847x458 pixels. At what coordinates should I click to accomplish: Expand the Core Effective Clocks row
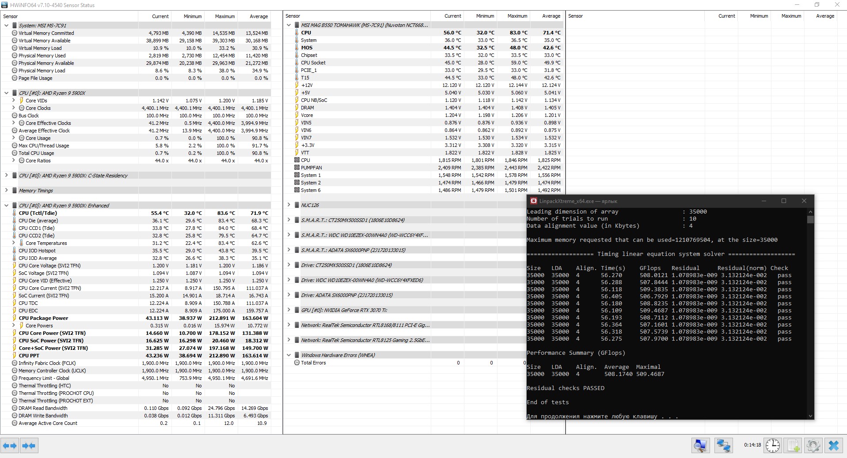pos(14,123)
